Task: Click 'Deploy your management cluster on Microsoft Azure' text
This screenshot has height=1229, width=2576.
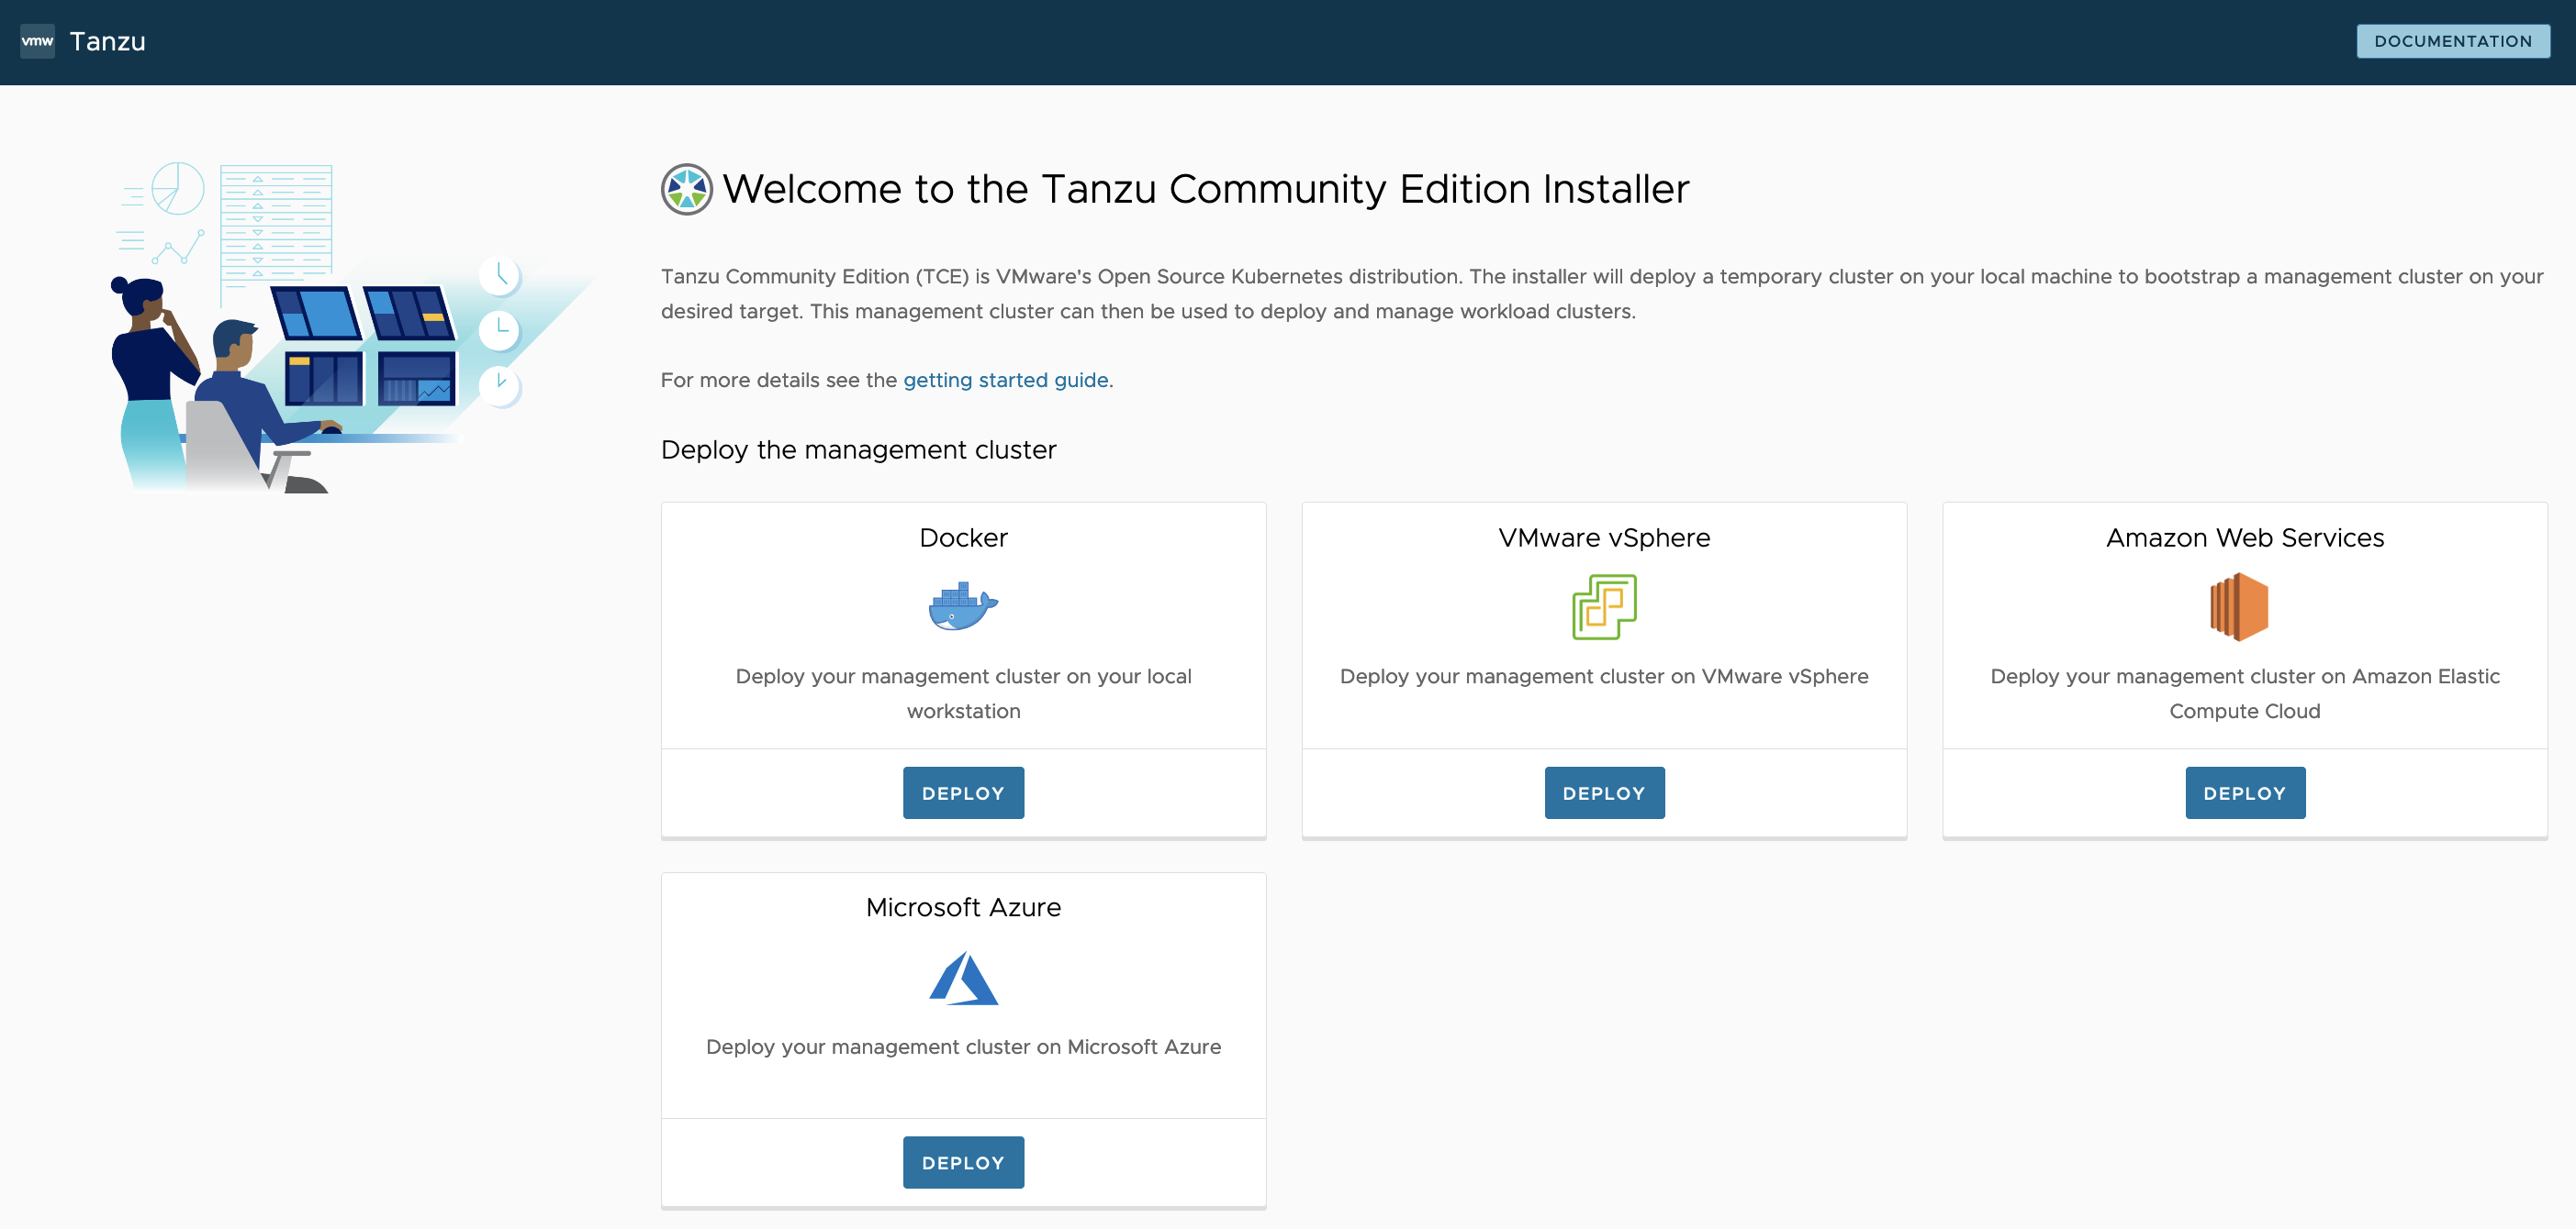Action: pyautogui.click(x=963, y=1046)
